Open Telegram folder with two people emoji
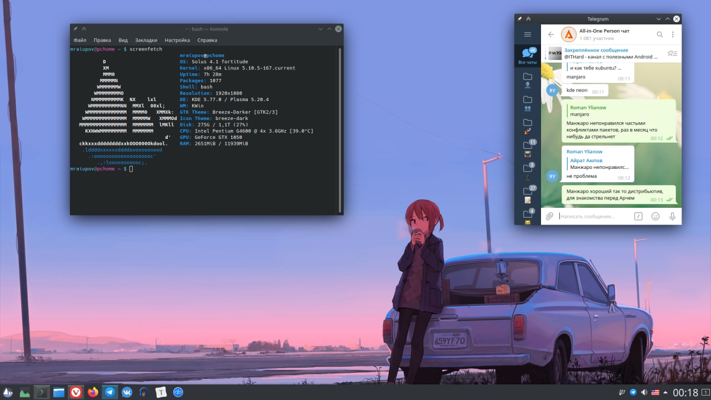This screenshot has width=711, height=400. [528, 103]
